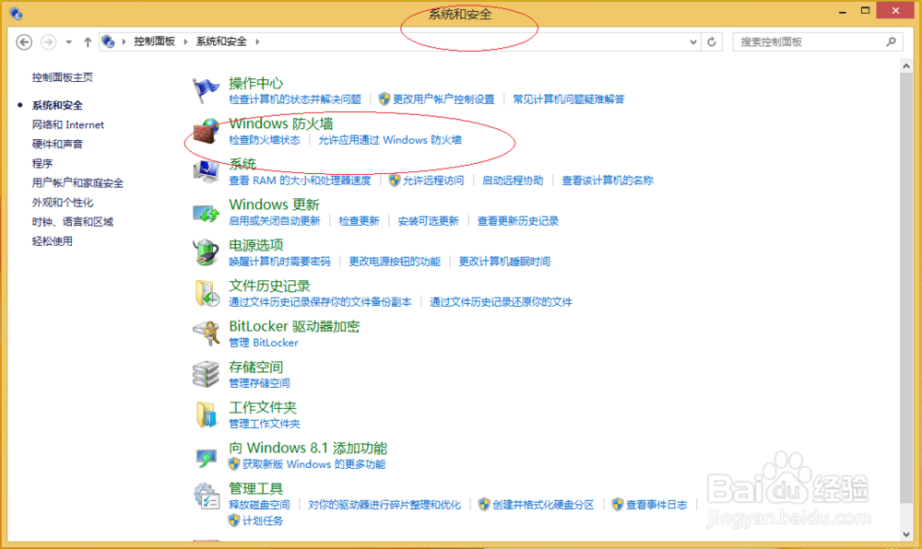Image resolution: width=922 pixels, height=549 pixels.
Task: Click the 存储空间 stacked drives icon
Action: point(206,376)
